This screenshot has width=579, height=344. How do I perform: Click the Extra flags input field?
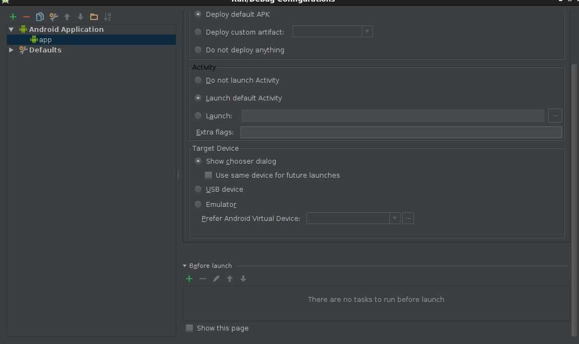pyautogui.click(x=401, y=132)
